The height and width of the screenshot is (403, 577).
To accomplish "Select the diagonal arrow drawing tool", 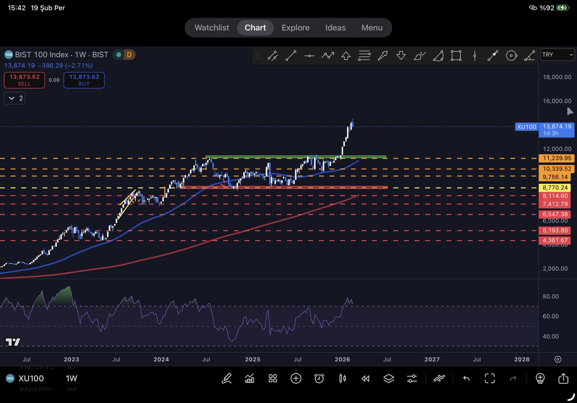I will coord(383,56).
